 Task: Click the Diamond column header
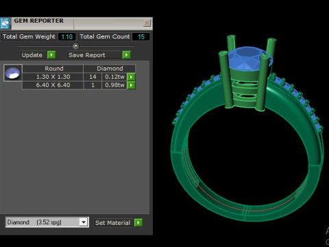tap(110, 69)
